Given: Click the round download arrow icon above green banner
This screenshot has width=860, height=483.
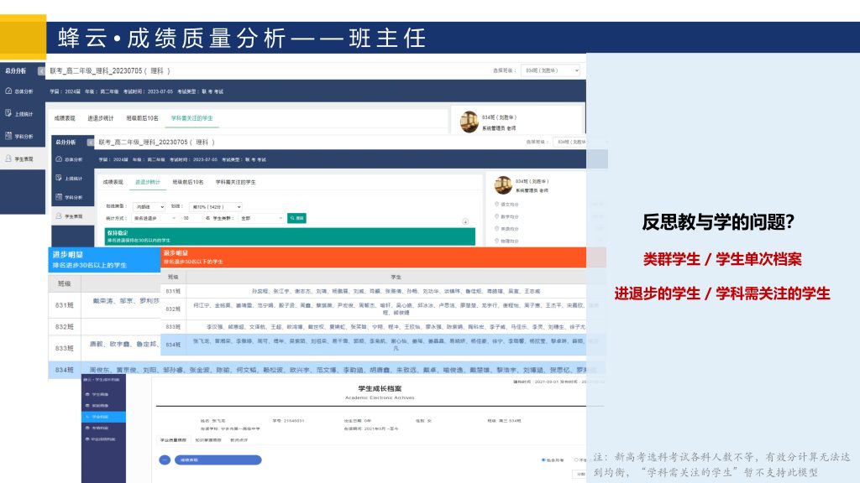Looking at the screenshot, I should click(466, 222).
